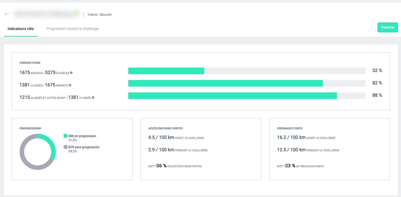This screenshot has height=197, width=401.
Task: Click the 32 % inscrits progress bar
Action: [x=246, y=71]
